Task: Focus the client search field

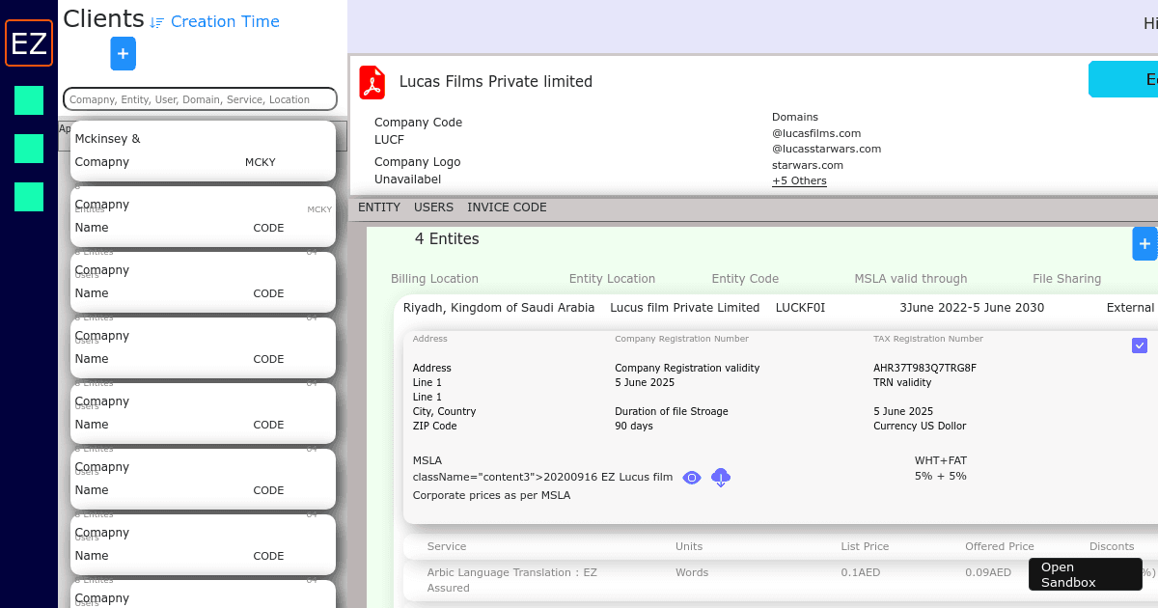Action: (200, 99)
